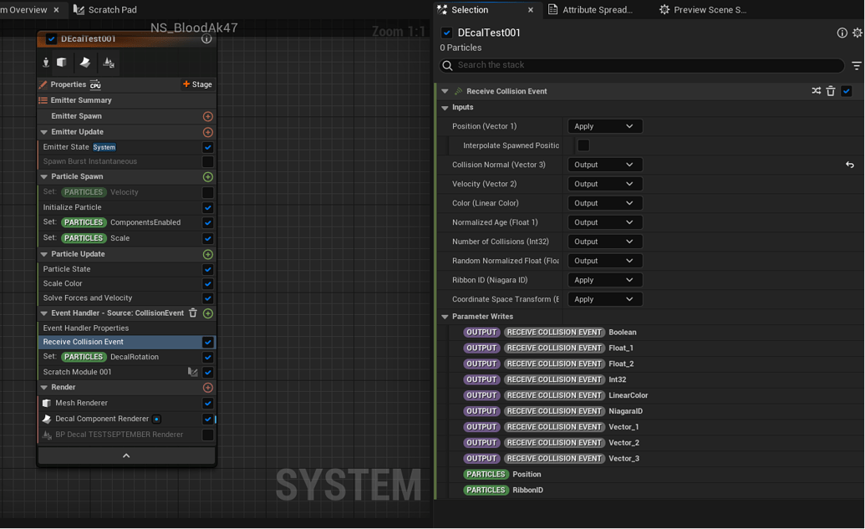Disable the Mesh Renderer checkbox
Image resolution: width=865 pixels, height=529 pixels.
(x=206, y=403)
